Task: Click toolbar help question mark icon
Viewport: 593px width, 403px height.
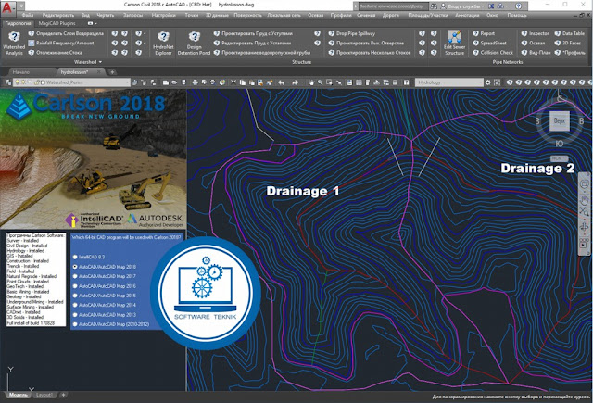Action: [x=406, y=82]
